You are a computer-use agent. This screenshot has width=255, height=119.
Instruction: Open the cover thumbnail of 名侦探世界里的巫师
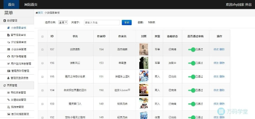(x=144, y=90)
